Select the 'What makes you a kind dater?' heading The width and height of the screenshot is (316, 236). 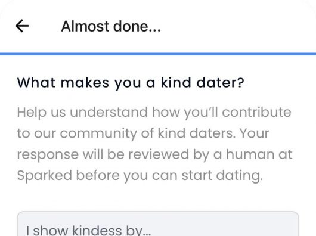131,83
